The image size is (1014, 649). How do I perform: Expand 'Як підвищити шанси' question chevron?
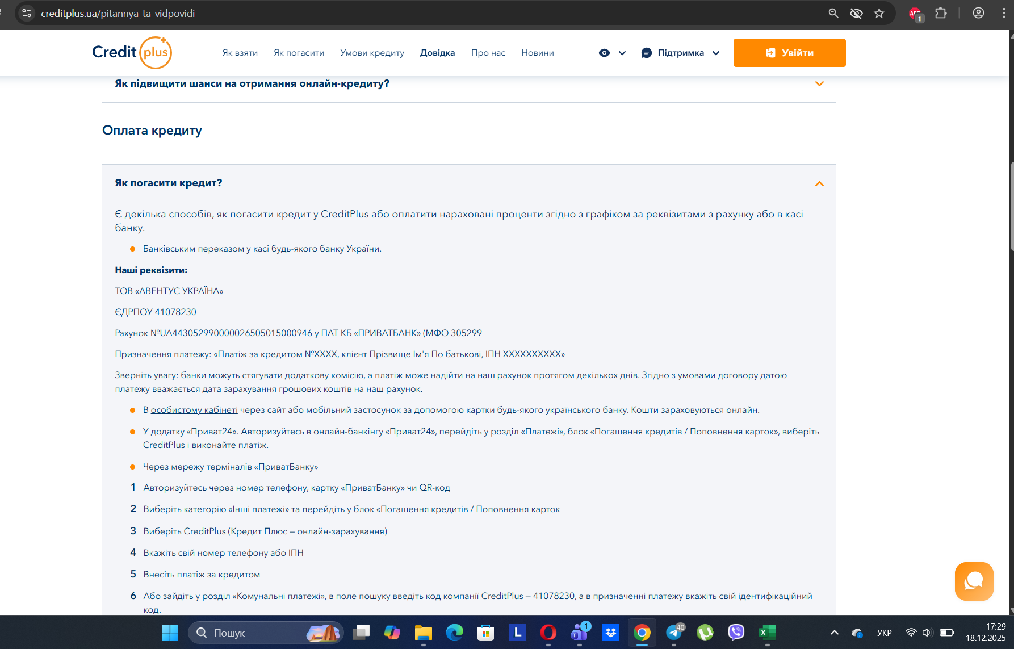819,83
